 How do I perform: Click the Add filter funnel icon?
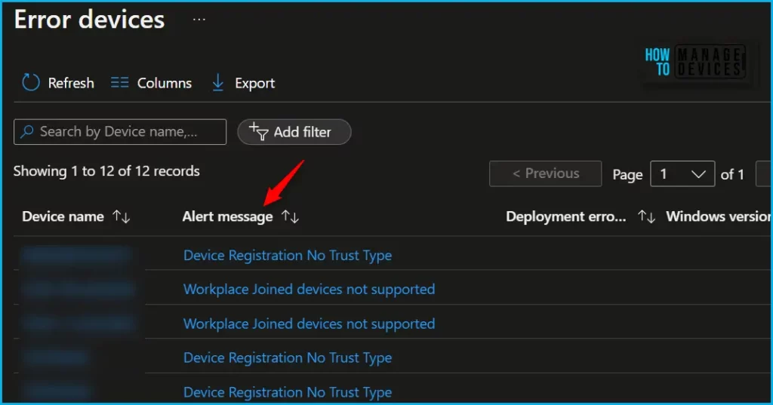259,132
